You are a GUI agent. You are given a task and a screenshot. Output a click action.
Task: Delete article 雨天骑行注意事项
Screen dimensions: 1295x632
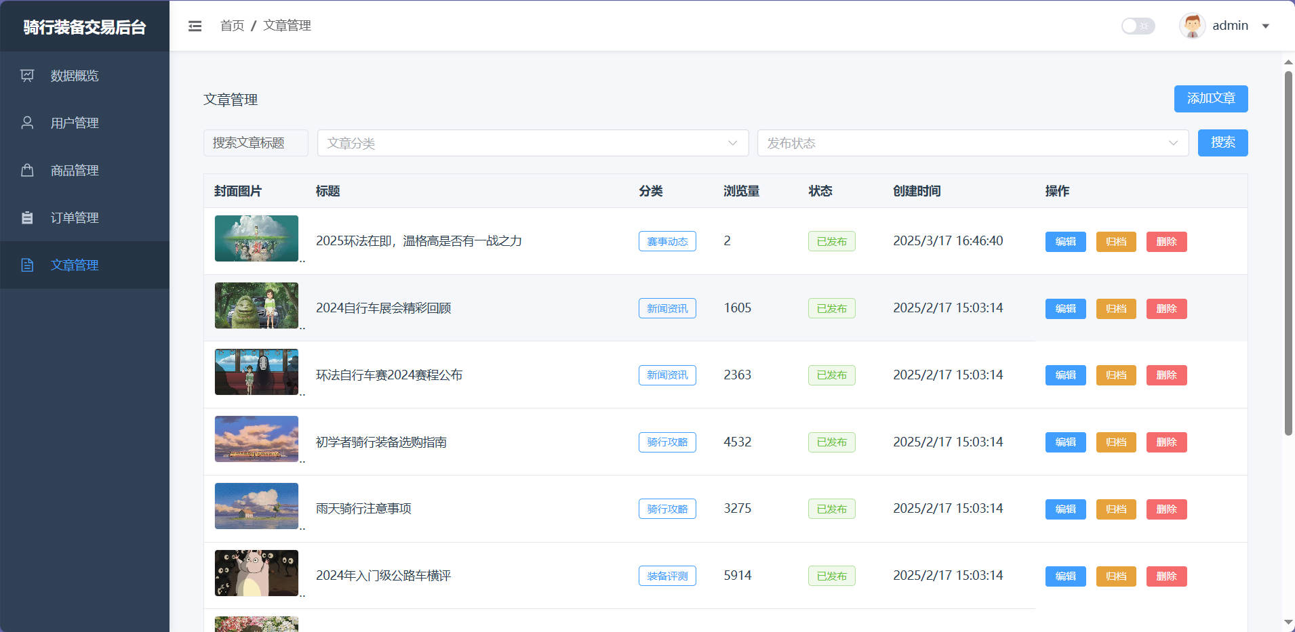tap(1166, 509)
